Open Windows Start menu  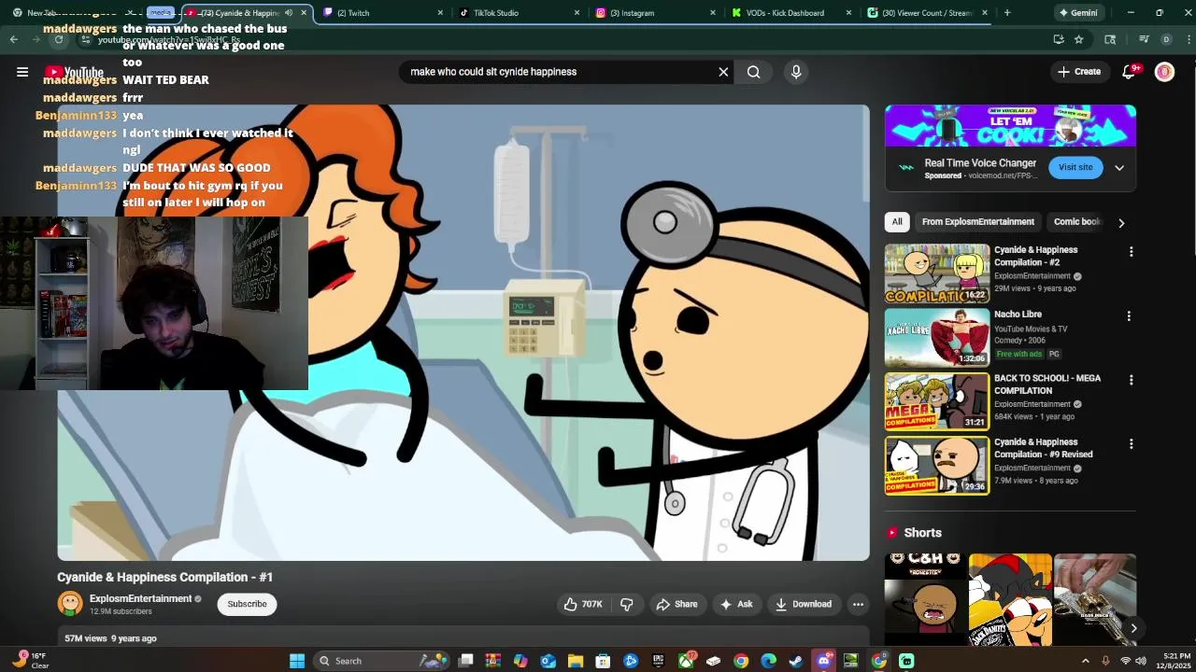click(x=297, y=661)
